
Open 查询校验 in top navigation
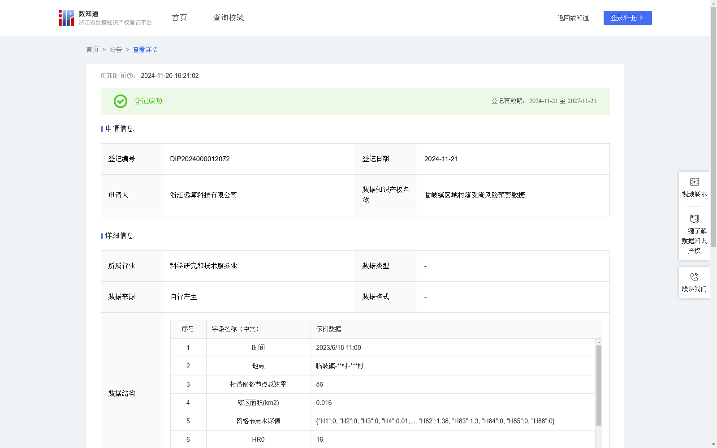[229, 17]
